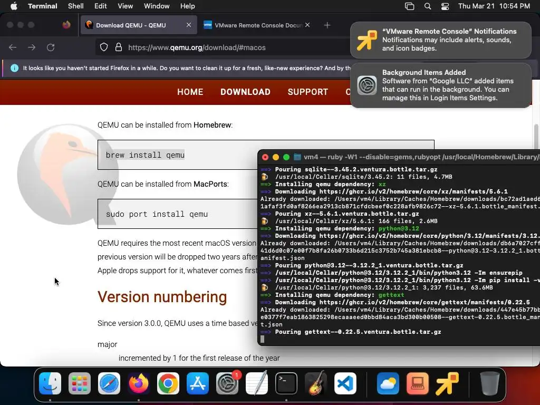Open Finder from the Dock
The height and width of the screenshot is (405, 540).
[50, 383]
